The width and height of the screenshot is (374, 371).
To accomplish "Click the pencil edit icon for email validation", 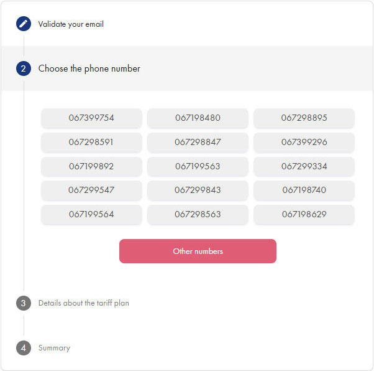I will (24, 24).
